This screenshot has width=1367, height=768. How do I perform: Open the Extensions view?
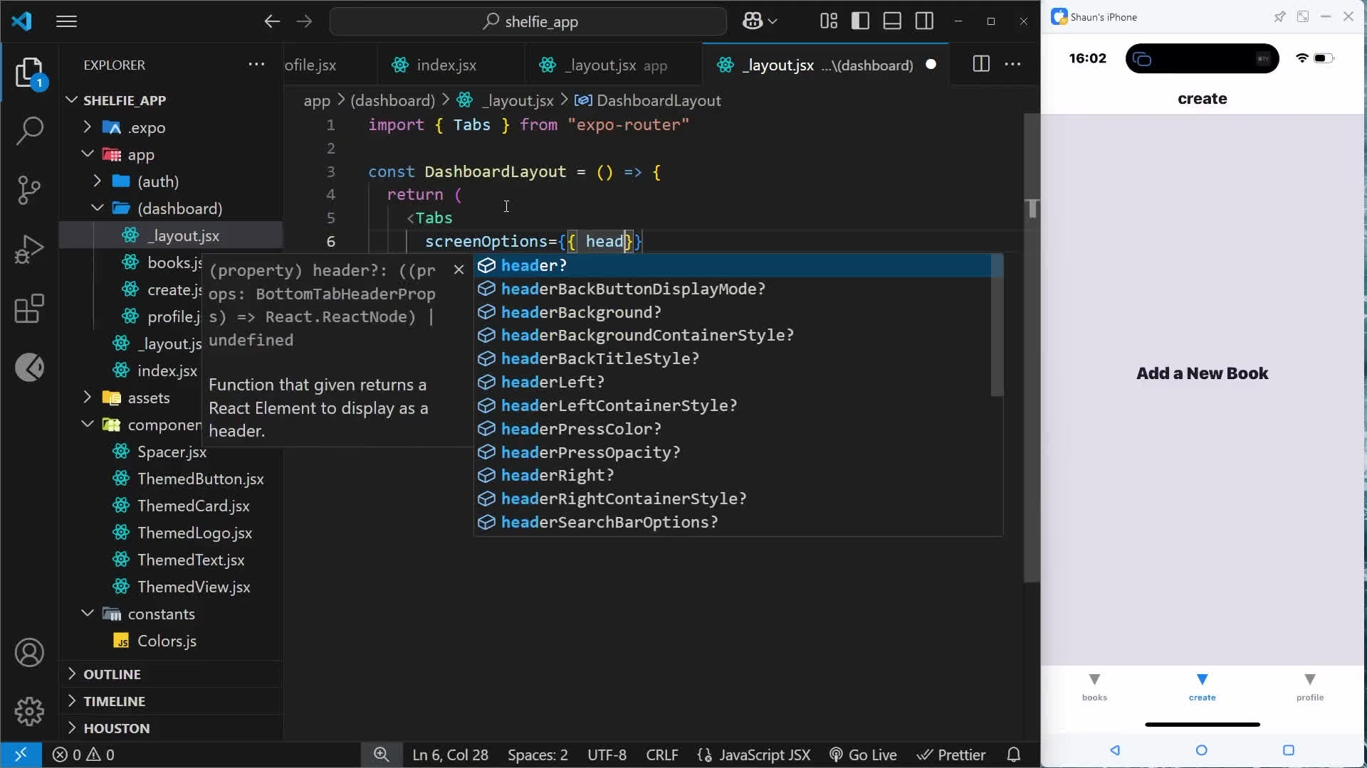pyautogui.click(x=29, y=309)
